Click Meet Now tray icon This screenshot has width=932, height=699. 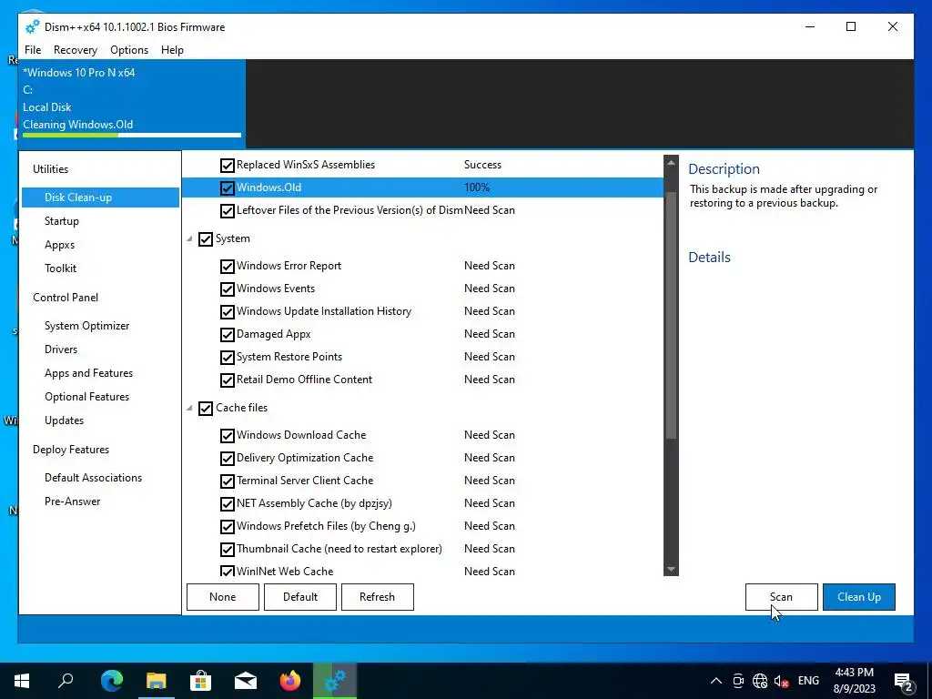[737, 681]
